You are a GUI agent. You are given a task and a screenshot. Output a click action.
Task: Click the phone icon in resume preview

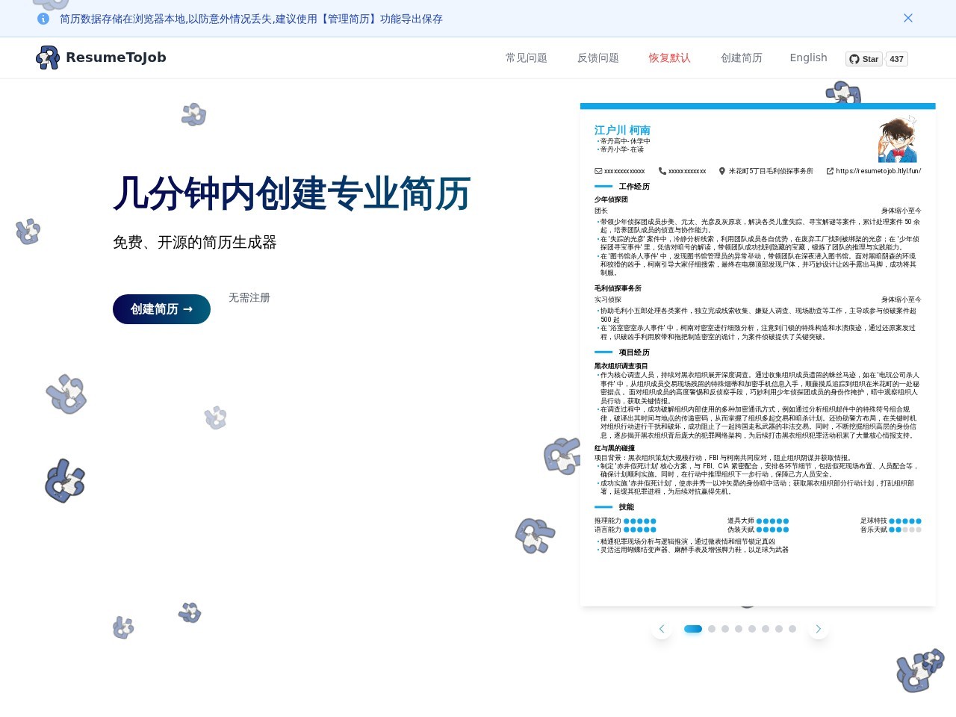[x=662, y=171]
